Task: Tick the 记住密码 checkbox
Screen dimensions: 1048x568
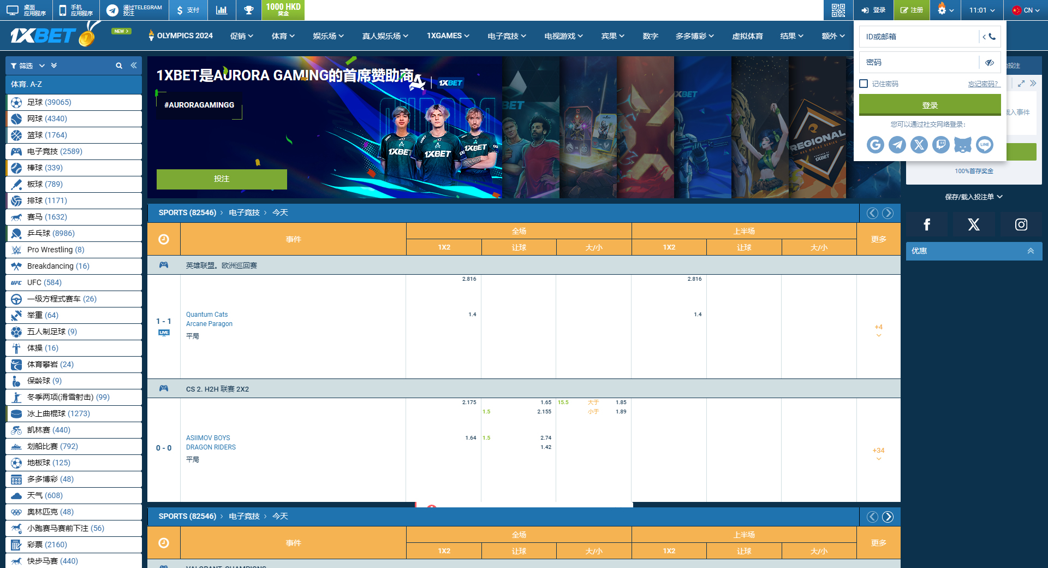Action: tap(864, 84)
